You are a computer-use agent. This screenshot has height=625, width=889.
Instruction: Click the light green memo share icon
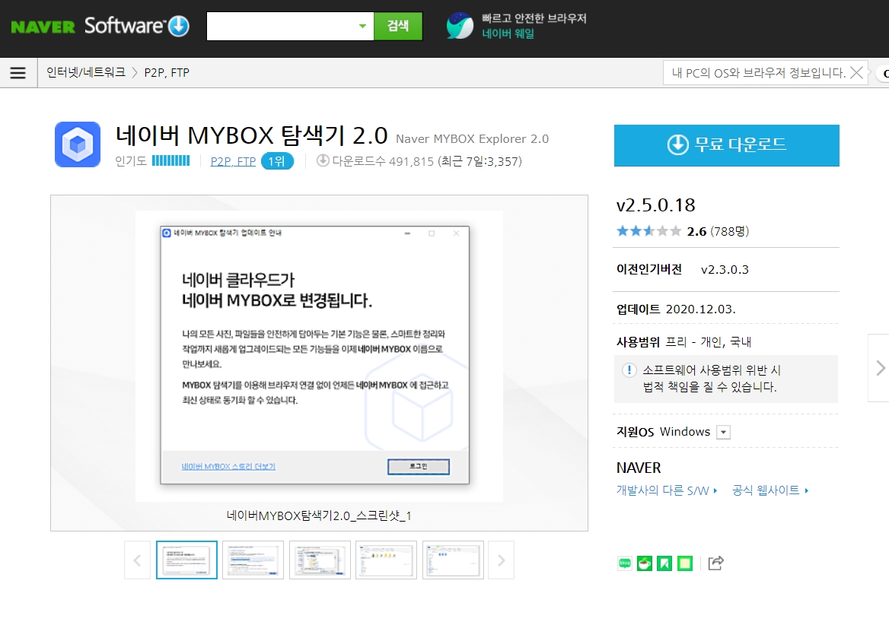[x=685, y=563]
